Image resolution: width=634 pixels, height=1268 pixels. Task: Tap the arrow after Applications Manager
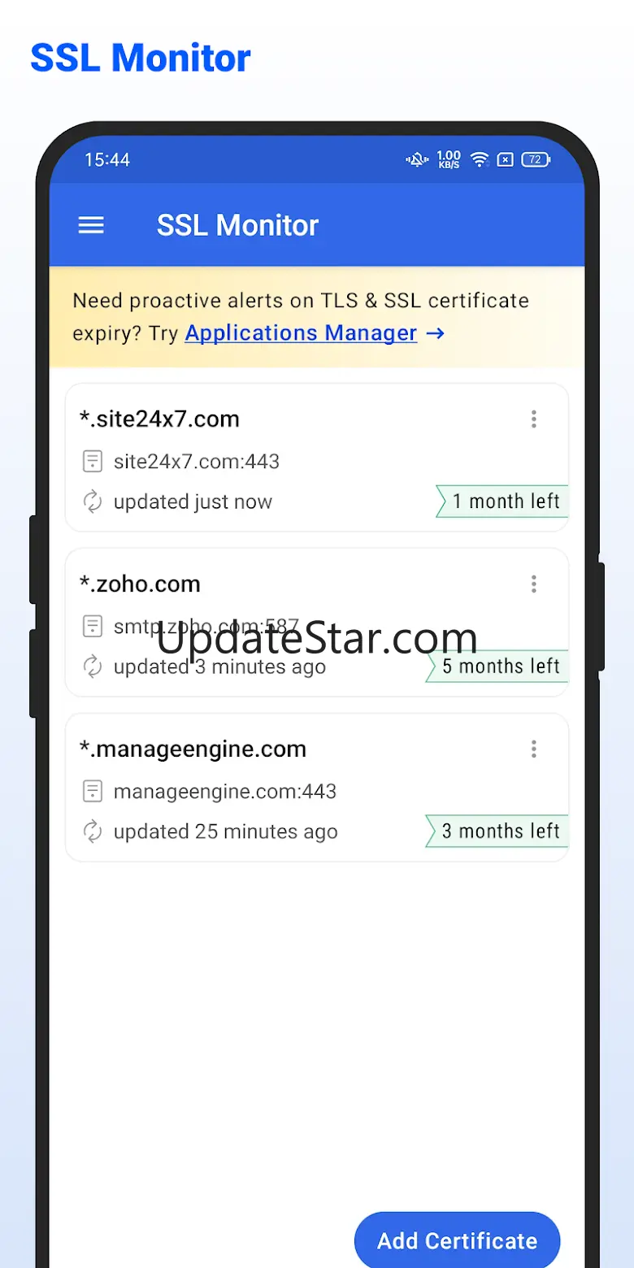tap(436, 333)
